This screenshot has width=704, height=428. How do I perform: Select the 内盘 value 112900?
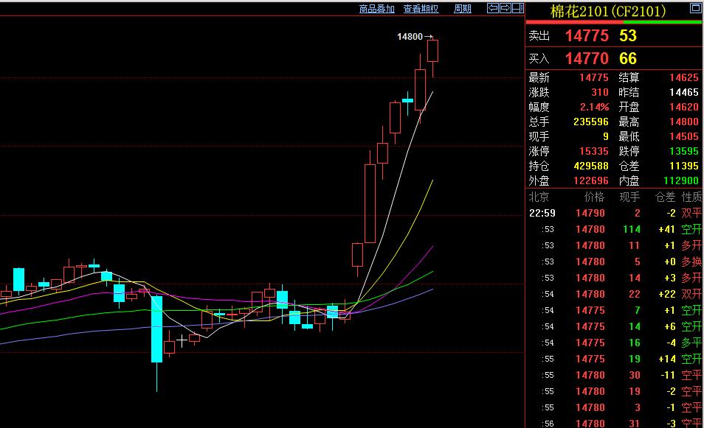click(681, 181)
